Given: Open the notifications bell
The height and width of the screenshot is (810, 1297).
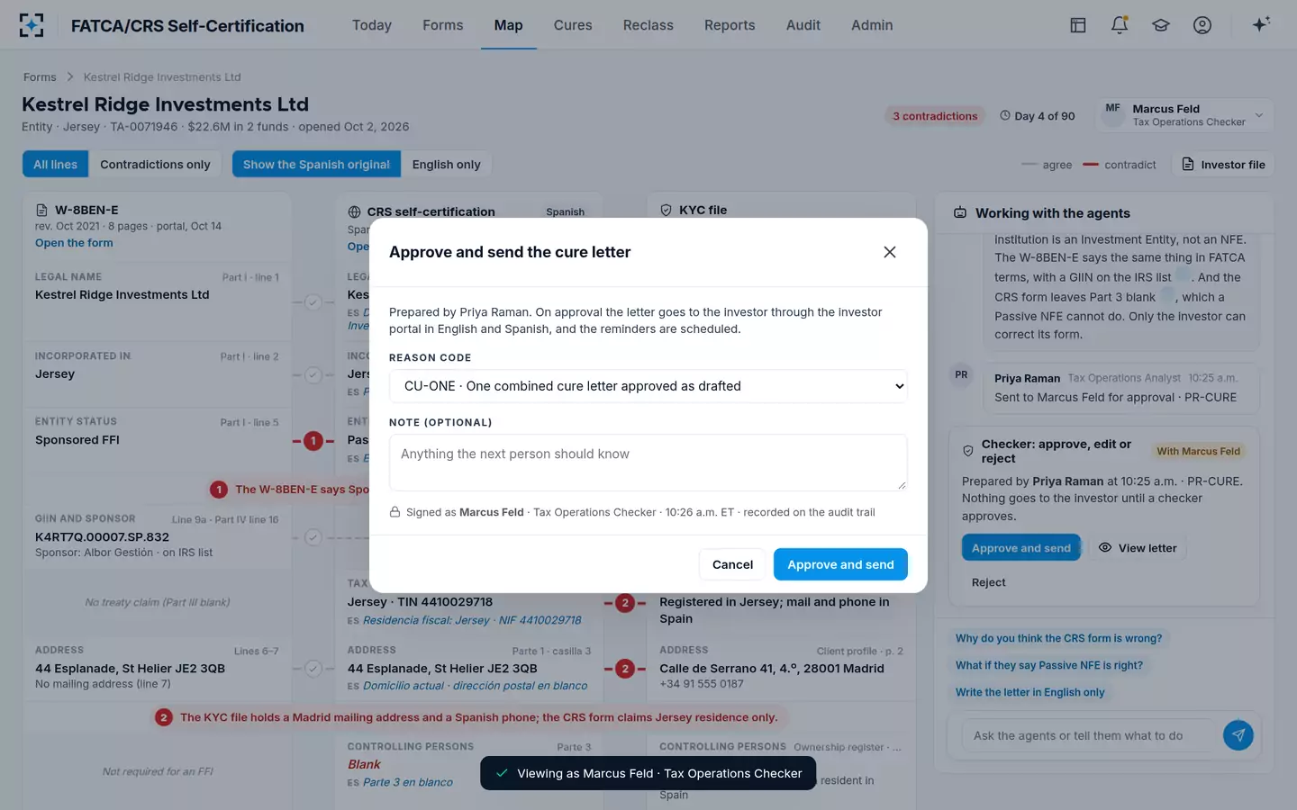Looking at the screenshot, I should coord(1120,25).
